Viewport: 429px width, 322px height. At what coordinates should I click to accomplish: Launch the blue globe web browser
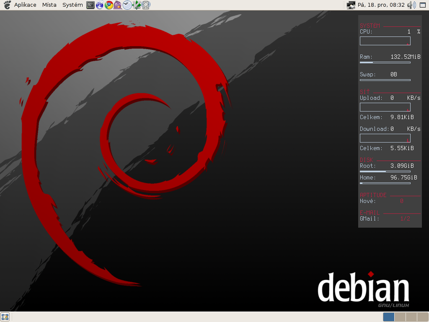pyautogui.click(x=100, y=5)
